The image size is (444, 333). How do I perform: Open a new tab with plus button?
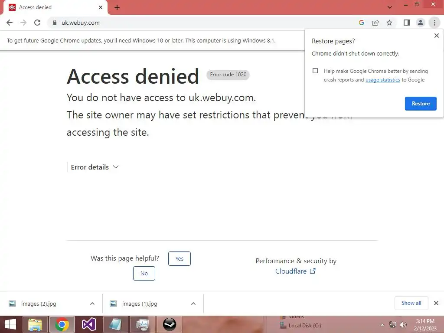click(x=117, y=7)
